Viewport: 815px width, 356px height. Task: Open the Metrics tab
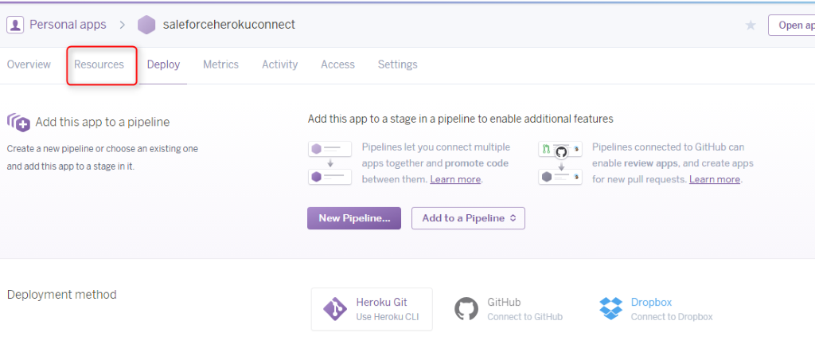point(220,65)
